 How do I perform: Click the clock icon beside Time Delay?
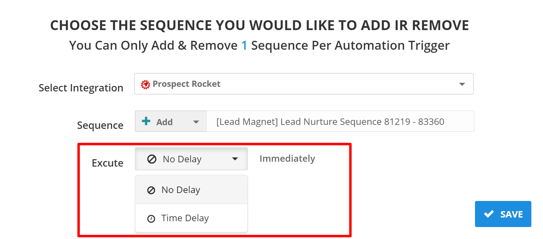151,218
